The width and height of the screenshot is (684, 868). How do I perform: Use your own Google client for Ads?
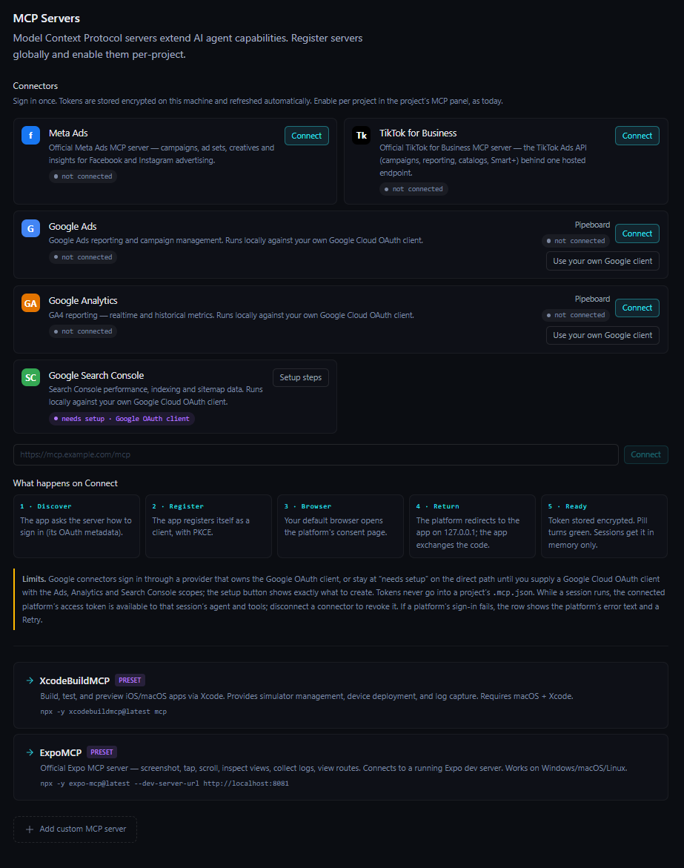[602, 261]
